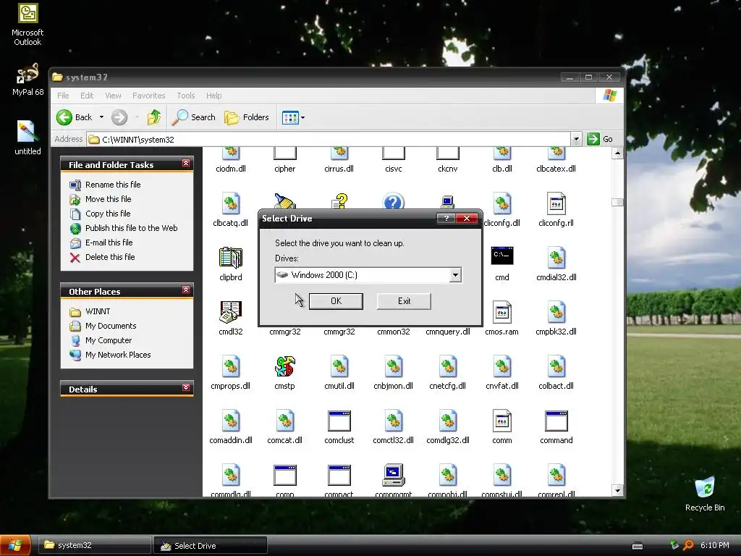The width and height of the screenshot is (741, 556).
Task: Select the cmd command prompt icon
Action: coord(502,256)
